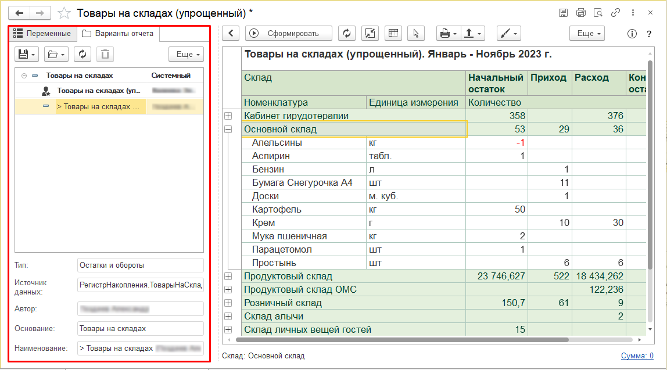Collapse the Основной склад group
This screenshot has height=370, width=667.
tap(228, 130)
